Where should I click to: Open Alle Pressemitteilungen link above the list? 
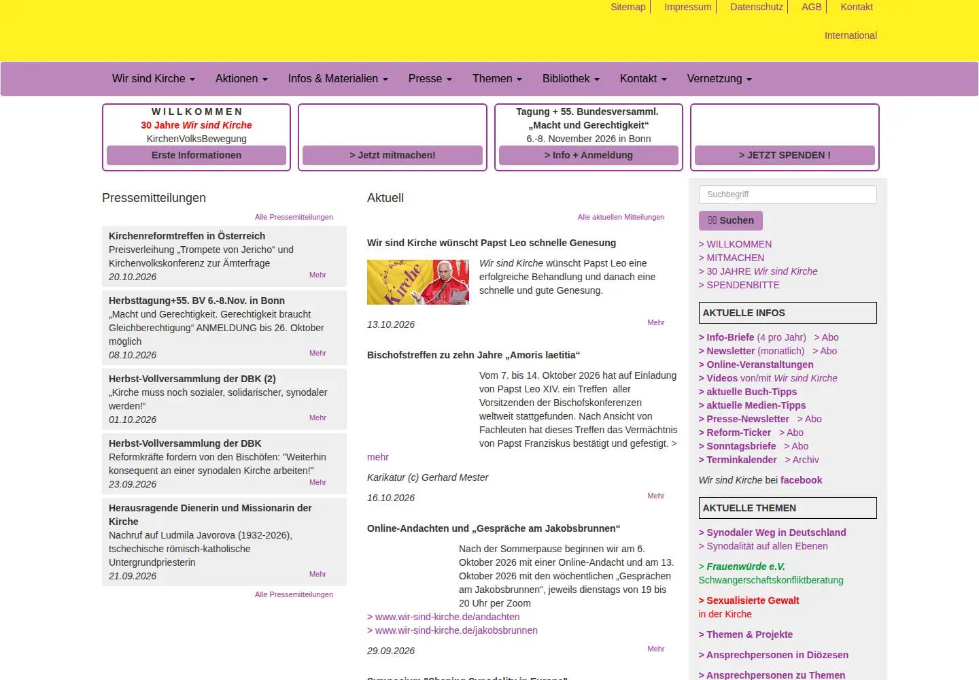[294, 217]
